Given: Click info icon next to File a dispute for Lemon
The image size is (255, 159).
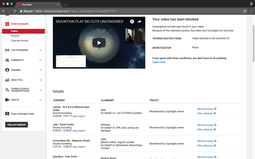Looking at the screenshot, I should [x=215, y=113].
